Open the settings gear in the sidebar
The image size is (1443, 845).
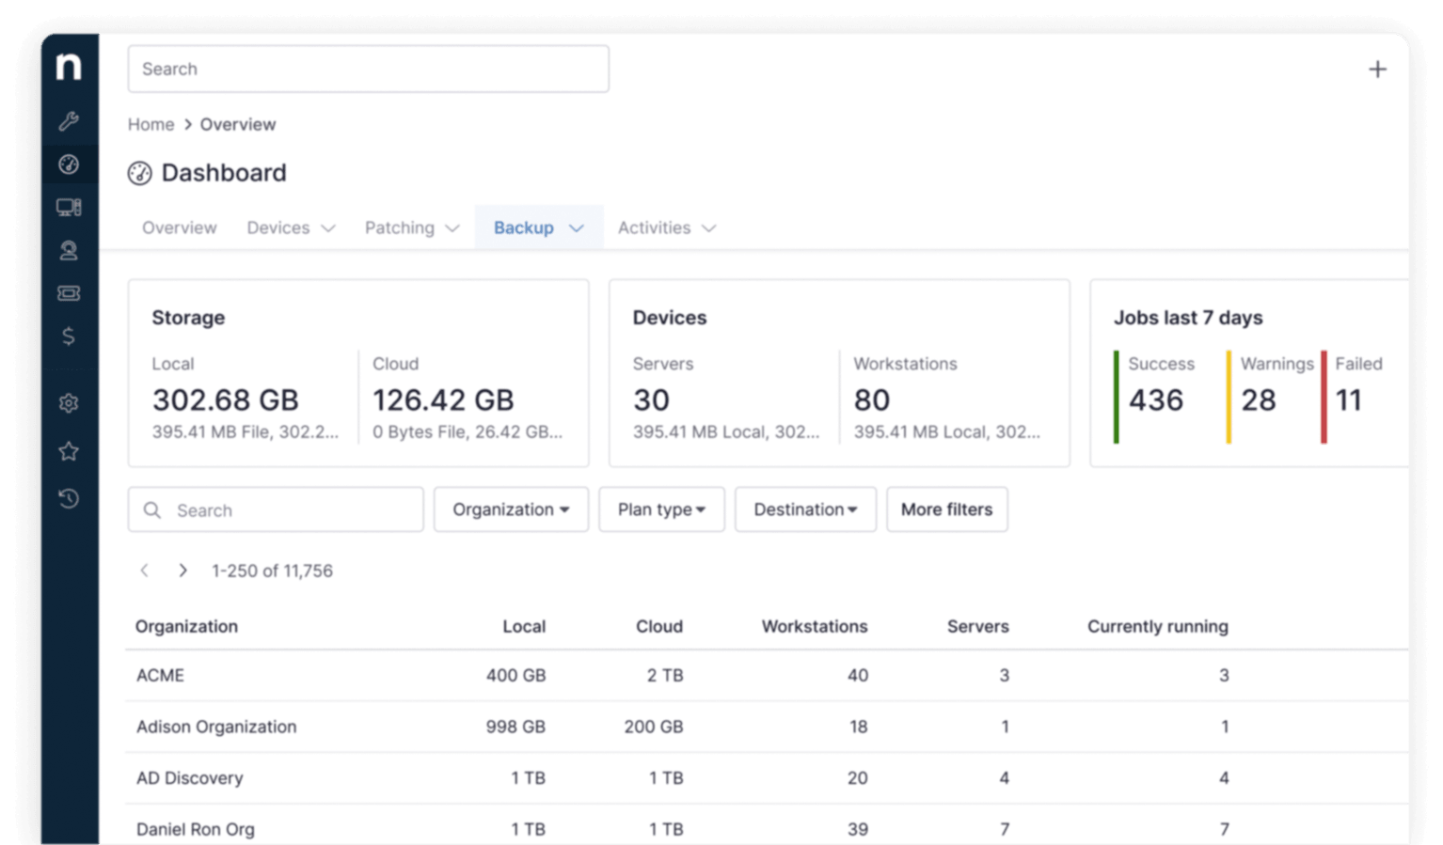pyautogui.click(x=67, y=402)
